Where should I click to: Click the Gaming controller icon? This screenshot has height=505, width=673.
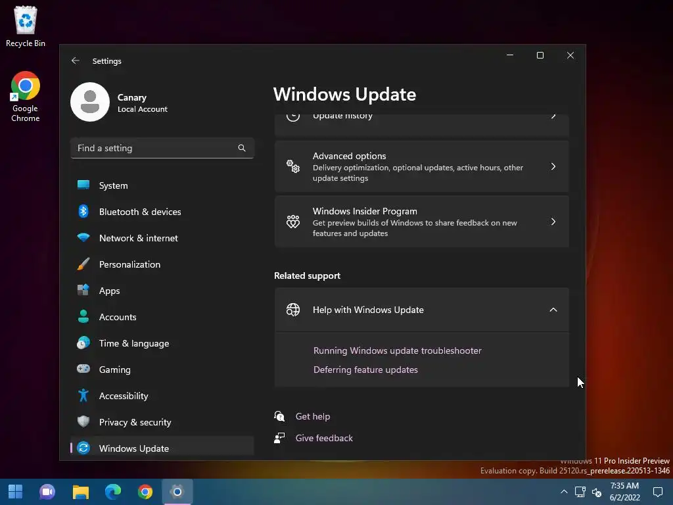point(83,369)
